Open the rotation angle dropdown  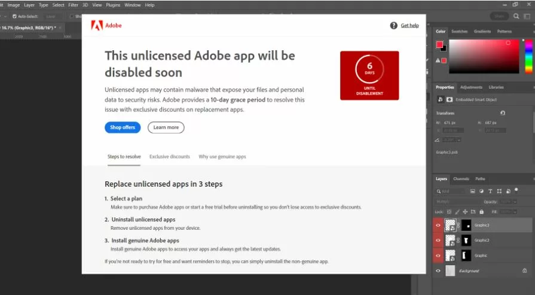coord(459,140)
